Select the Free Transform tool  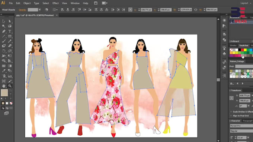[10, 56]
